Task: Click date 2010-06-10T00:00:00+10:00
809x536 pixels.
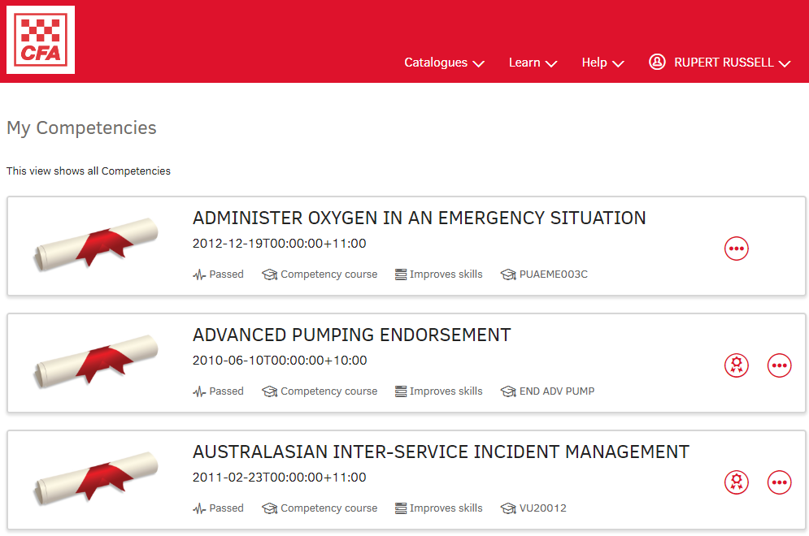Action: [280, 361]
